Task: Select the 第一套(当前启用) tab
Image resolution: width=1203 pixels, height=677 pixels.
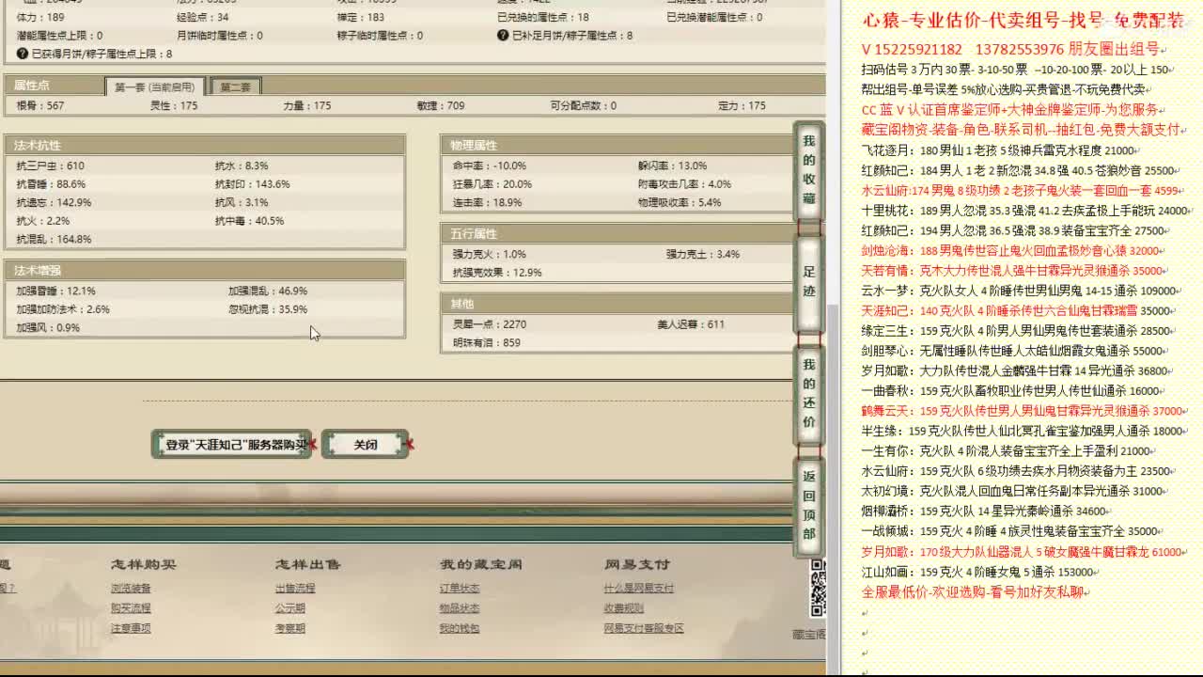Action: pyautogui.click(x=153, y=85)
